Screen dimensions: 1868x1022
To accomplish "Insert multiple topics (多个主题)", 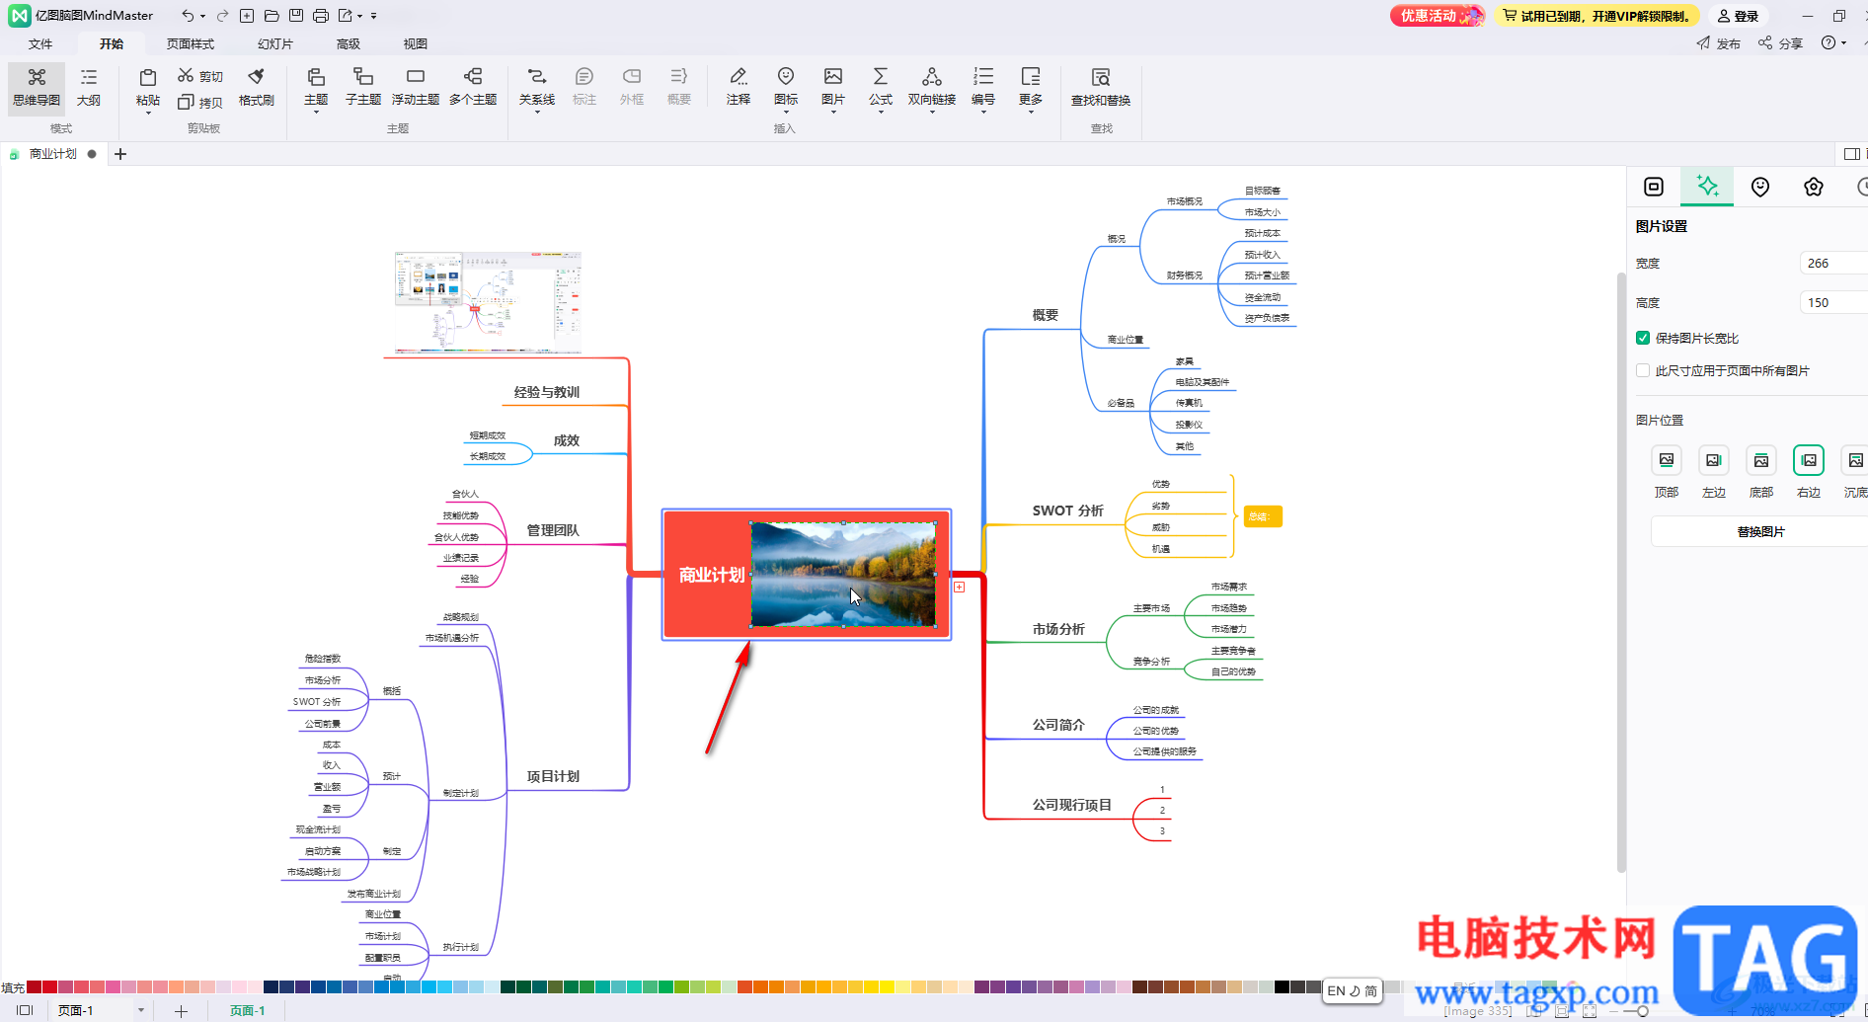I will pos(473,88).
